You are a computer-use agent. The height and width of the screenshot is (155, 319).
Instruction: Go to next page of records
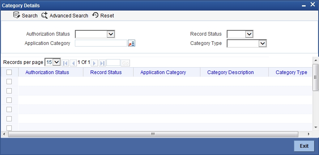(x=94, y=63)
